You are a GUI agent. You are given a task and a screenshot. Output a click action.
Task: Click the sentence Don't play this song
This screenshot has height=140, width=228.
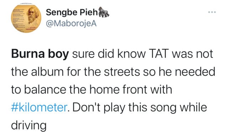124,108
